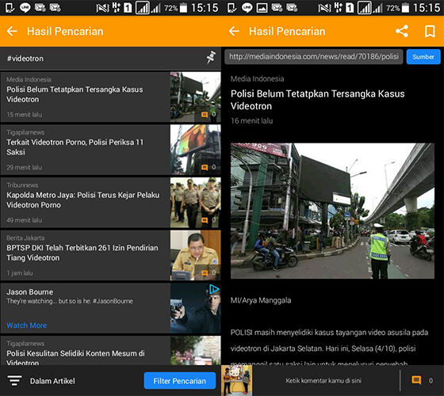Select the Dalam Artikel option

[52, 381]
